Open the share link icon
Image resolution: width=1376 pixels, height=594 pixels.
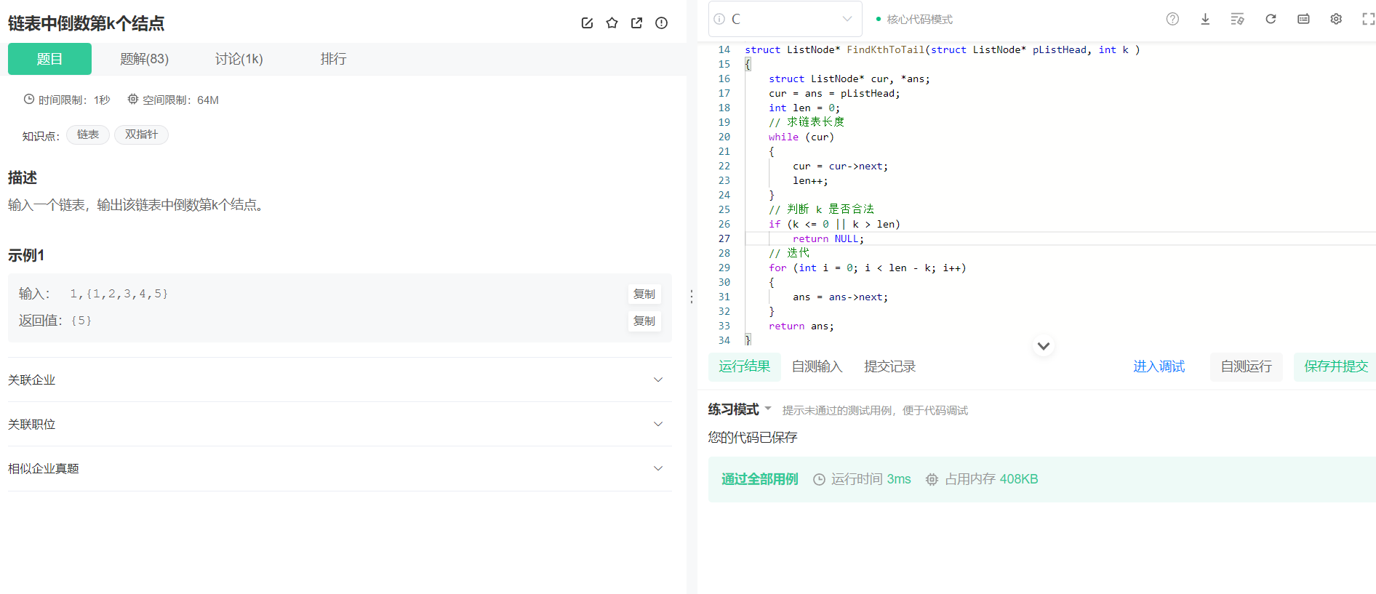(x=636, y=23)
